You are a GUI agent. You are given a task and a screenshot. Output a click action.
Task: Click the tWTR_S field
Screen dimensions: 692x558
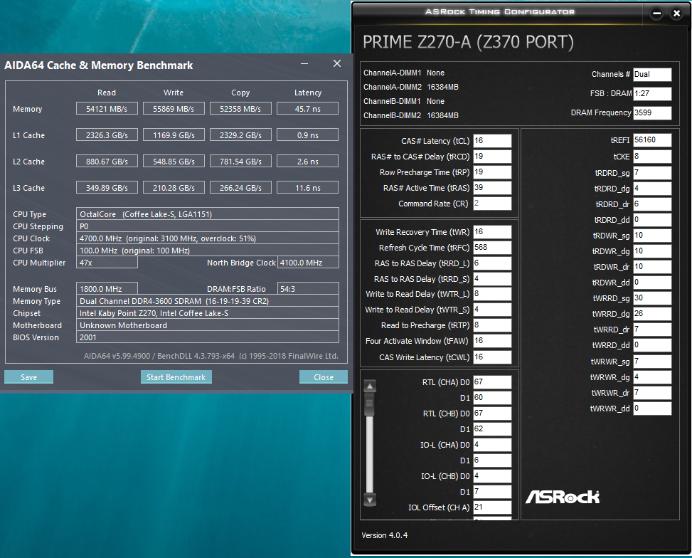pyautogui.click(x=492, y=310)
